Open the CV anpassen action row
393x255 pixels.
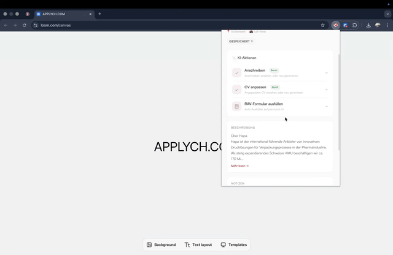coord(280,89)
